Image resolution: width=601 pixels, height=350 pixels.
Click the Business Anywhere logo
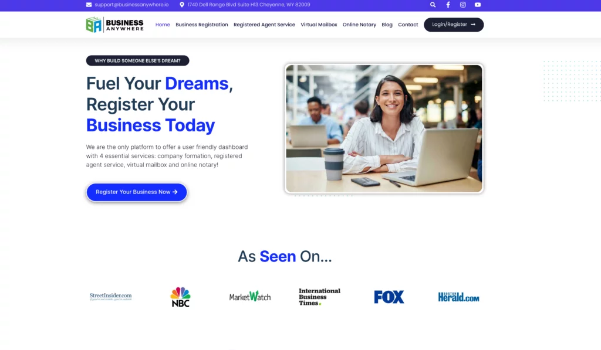114,25
